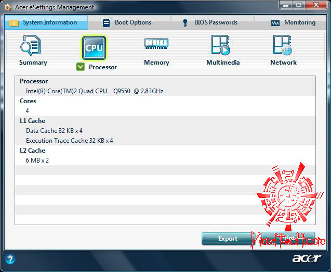
Task: Switch to System Information tab
Action: click(x=46, y=22)
